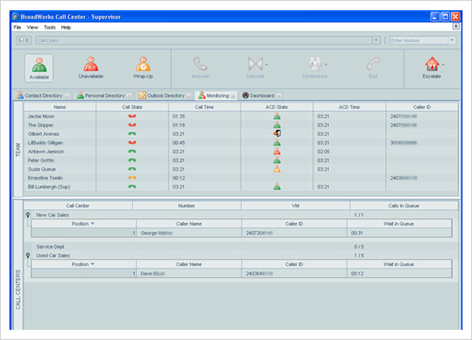This screenshot has width=472, height=340.
Task: Open the Contact Directory tab
Action: tap(43, 95)
